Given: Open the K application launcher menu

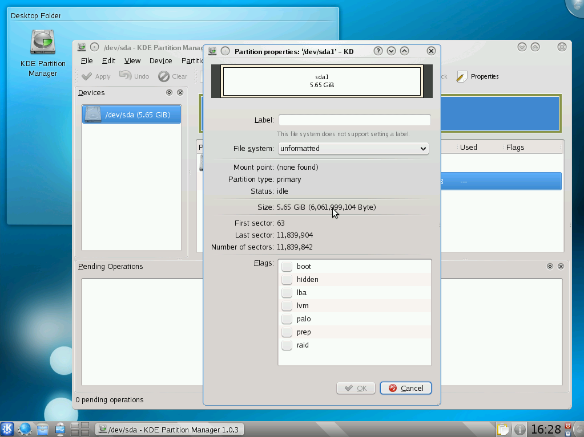Looking at the screenshot, I should (x=8, y=429).
